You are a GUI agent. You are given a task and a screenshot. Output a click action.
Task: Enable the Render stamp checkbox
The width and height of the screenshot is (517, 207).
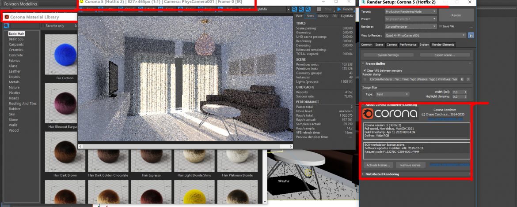(x=365, y=79)
